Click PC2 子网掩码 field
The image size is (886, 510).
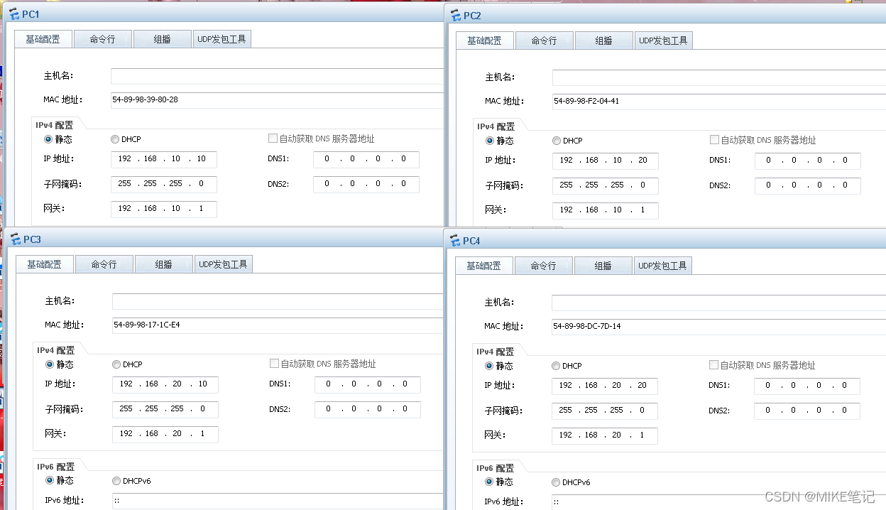pos(606,185)
